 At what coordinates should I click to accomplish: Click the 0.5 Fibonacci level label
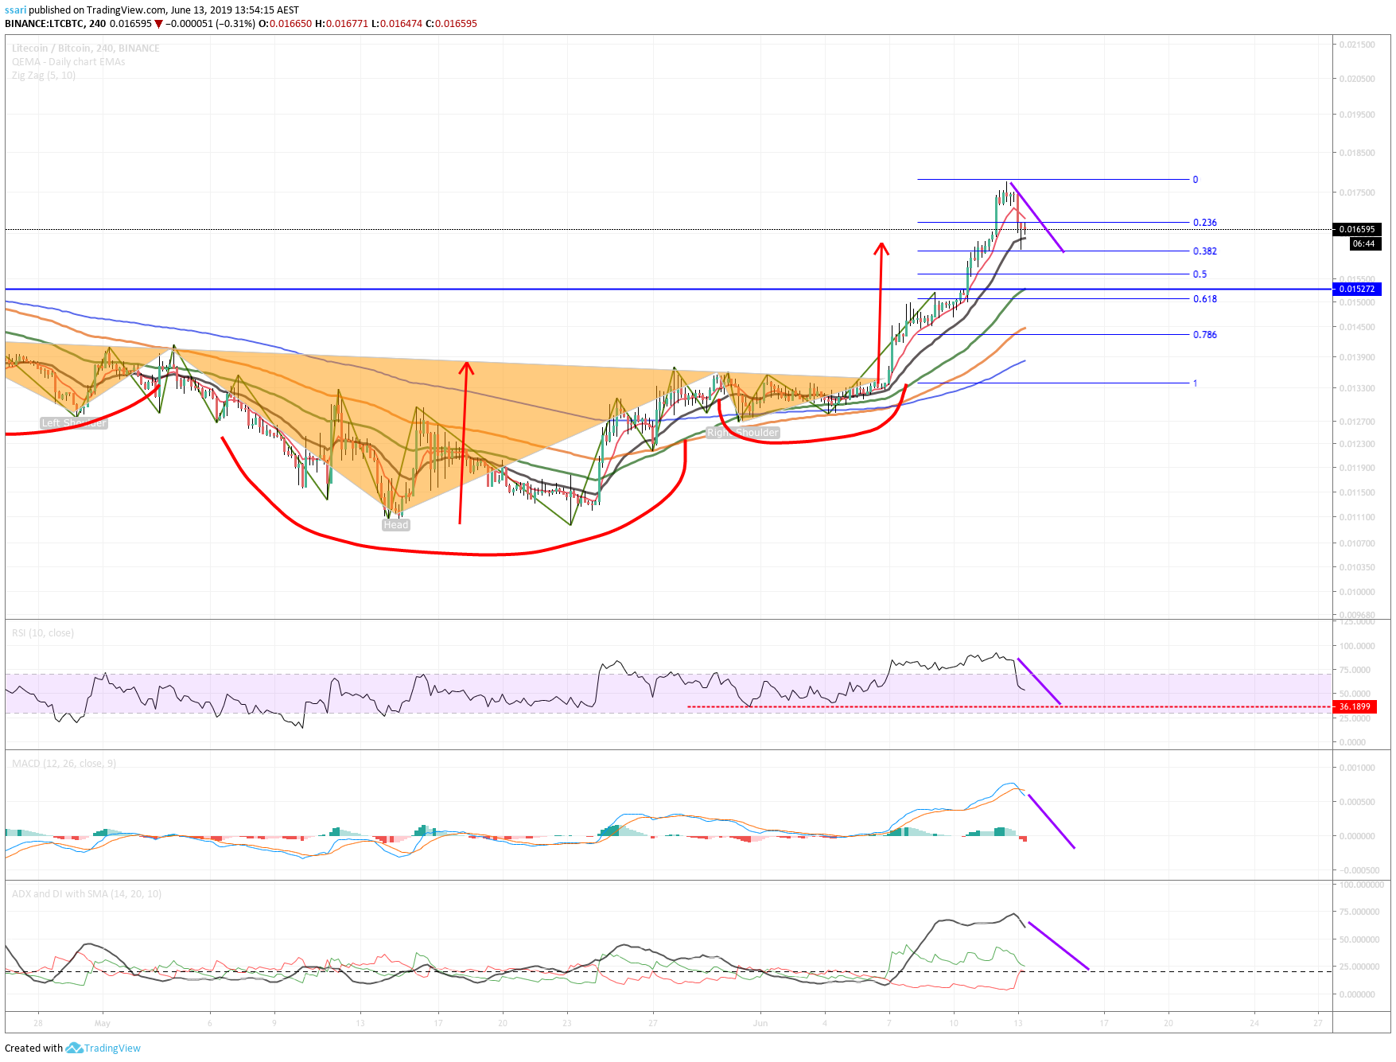point(1200,274)
